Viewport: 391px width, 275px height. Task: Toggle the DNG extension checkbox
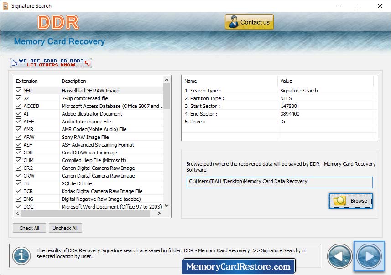point(18,199)
